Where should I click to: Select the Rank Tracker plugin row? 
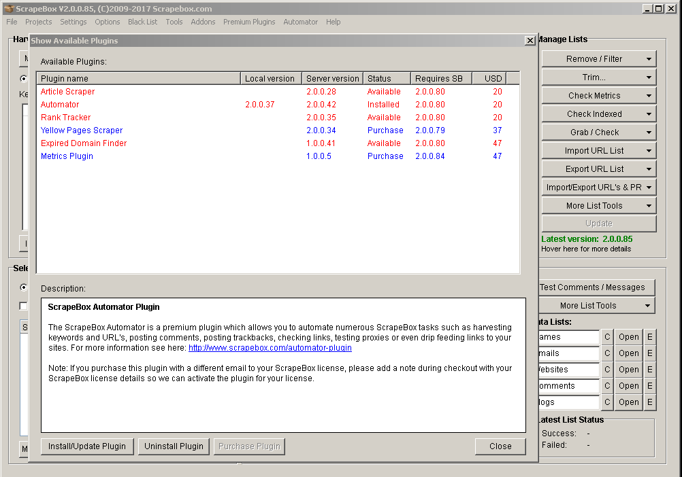(278, 118)
